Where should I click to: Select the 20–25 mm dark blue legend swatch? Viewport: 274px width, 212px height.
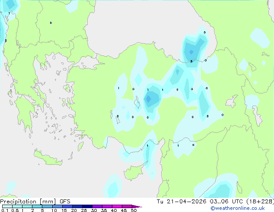tap(77, 206)
